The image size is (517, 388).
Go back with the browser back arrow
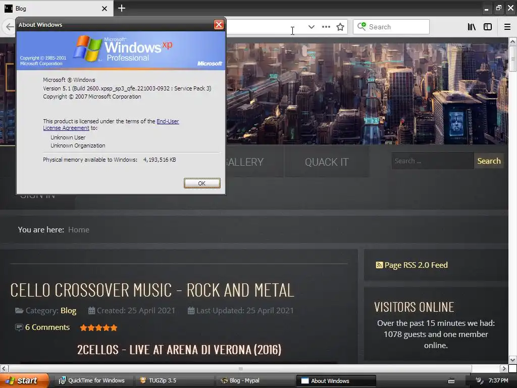[10, 27]
